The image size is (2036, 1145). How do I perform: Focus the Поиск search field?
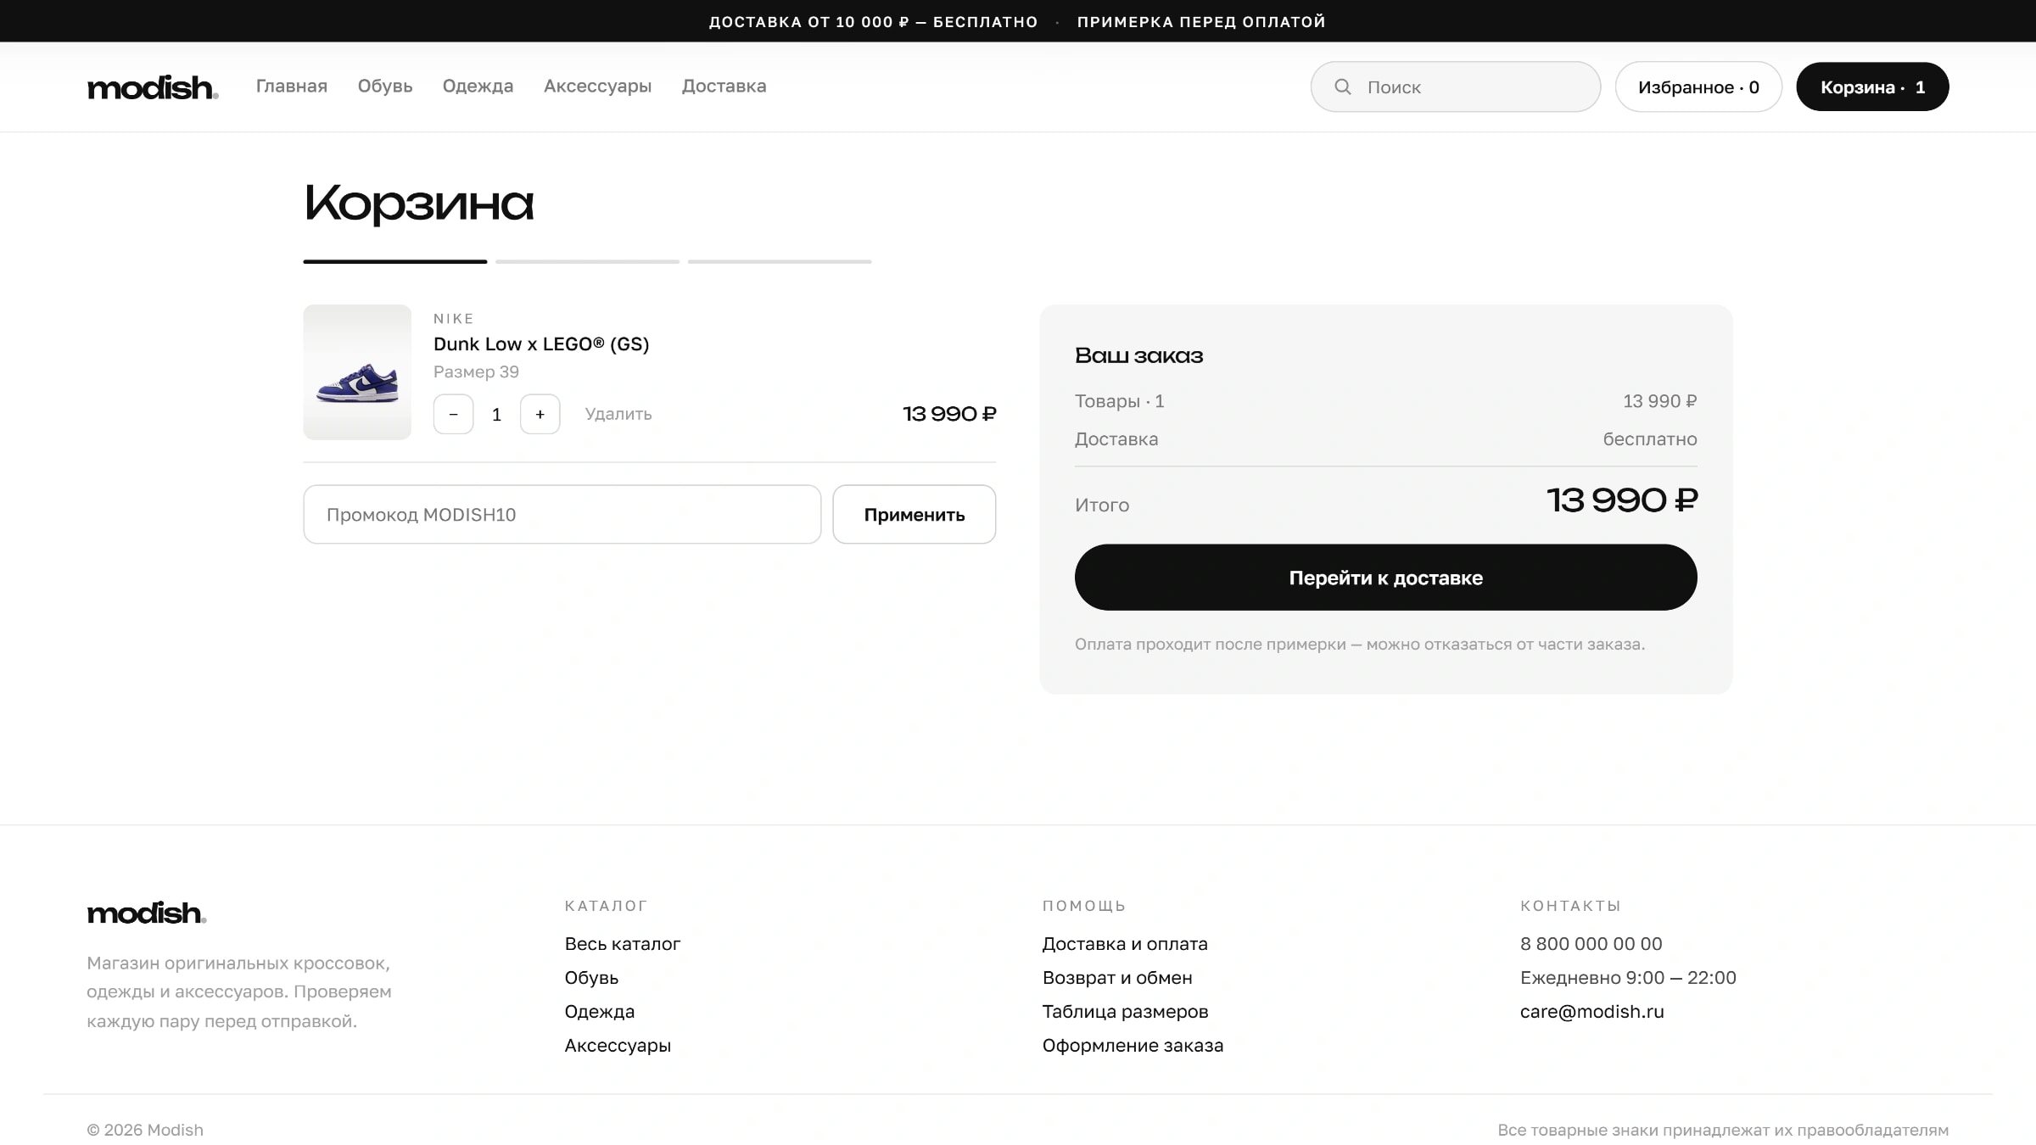click(x=1456, y=87)
